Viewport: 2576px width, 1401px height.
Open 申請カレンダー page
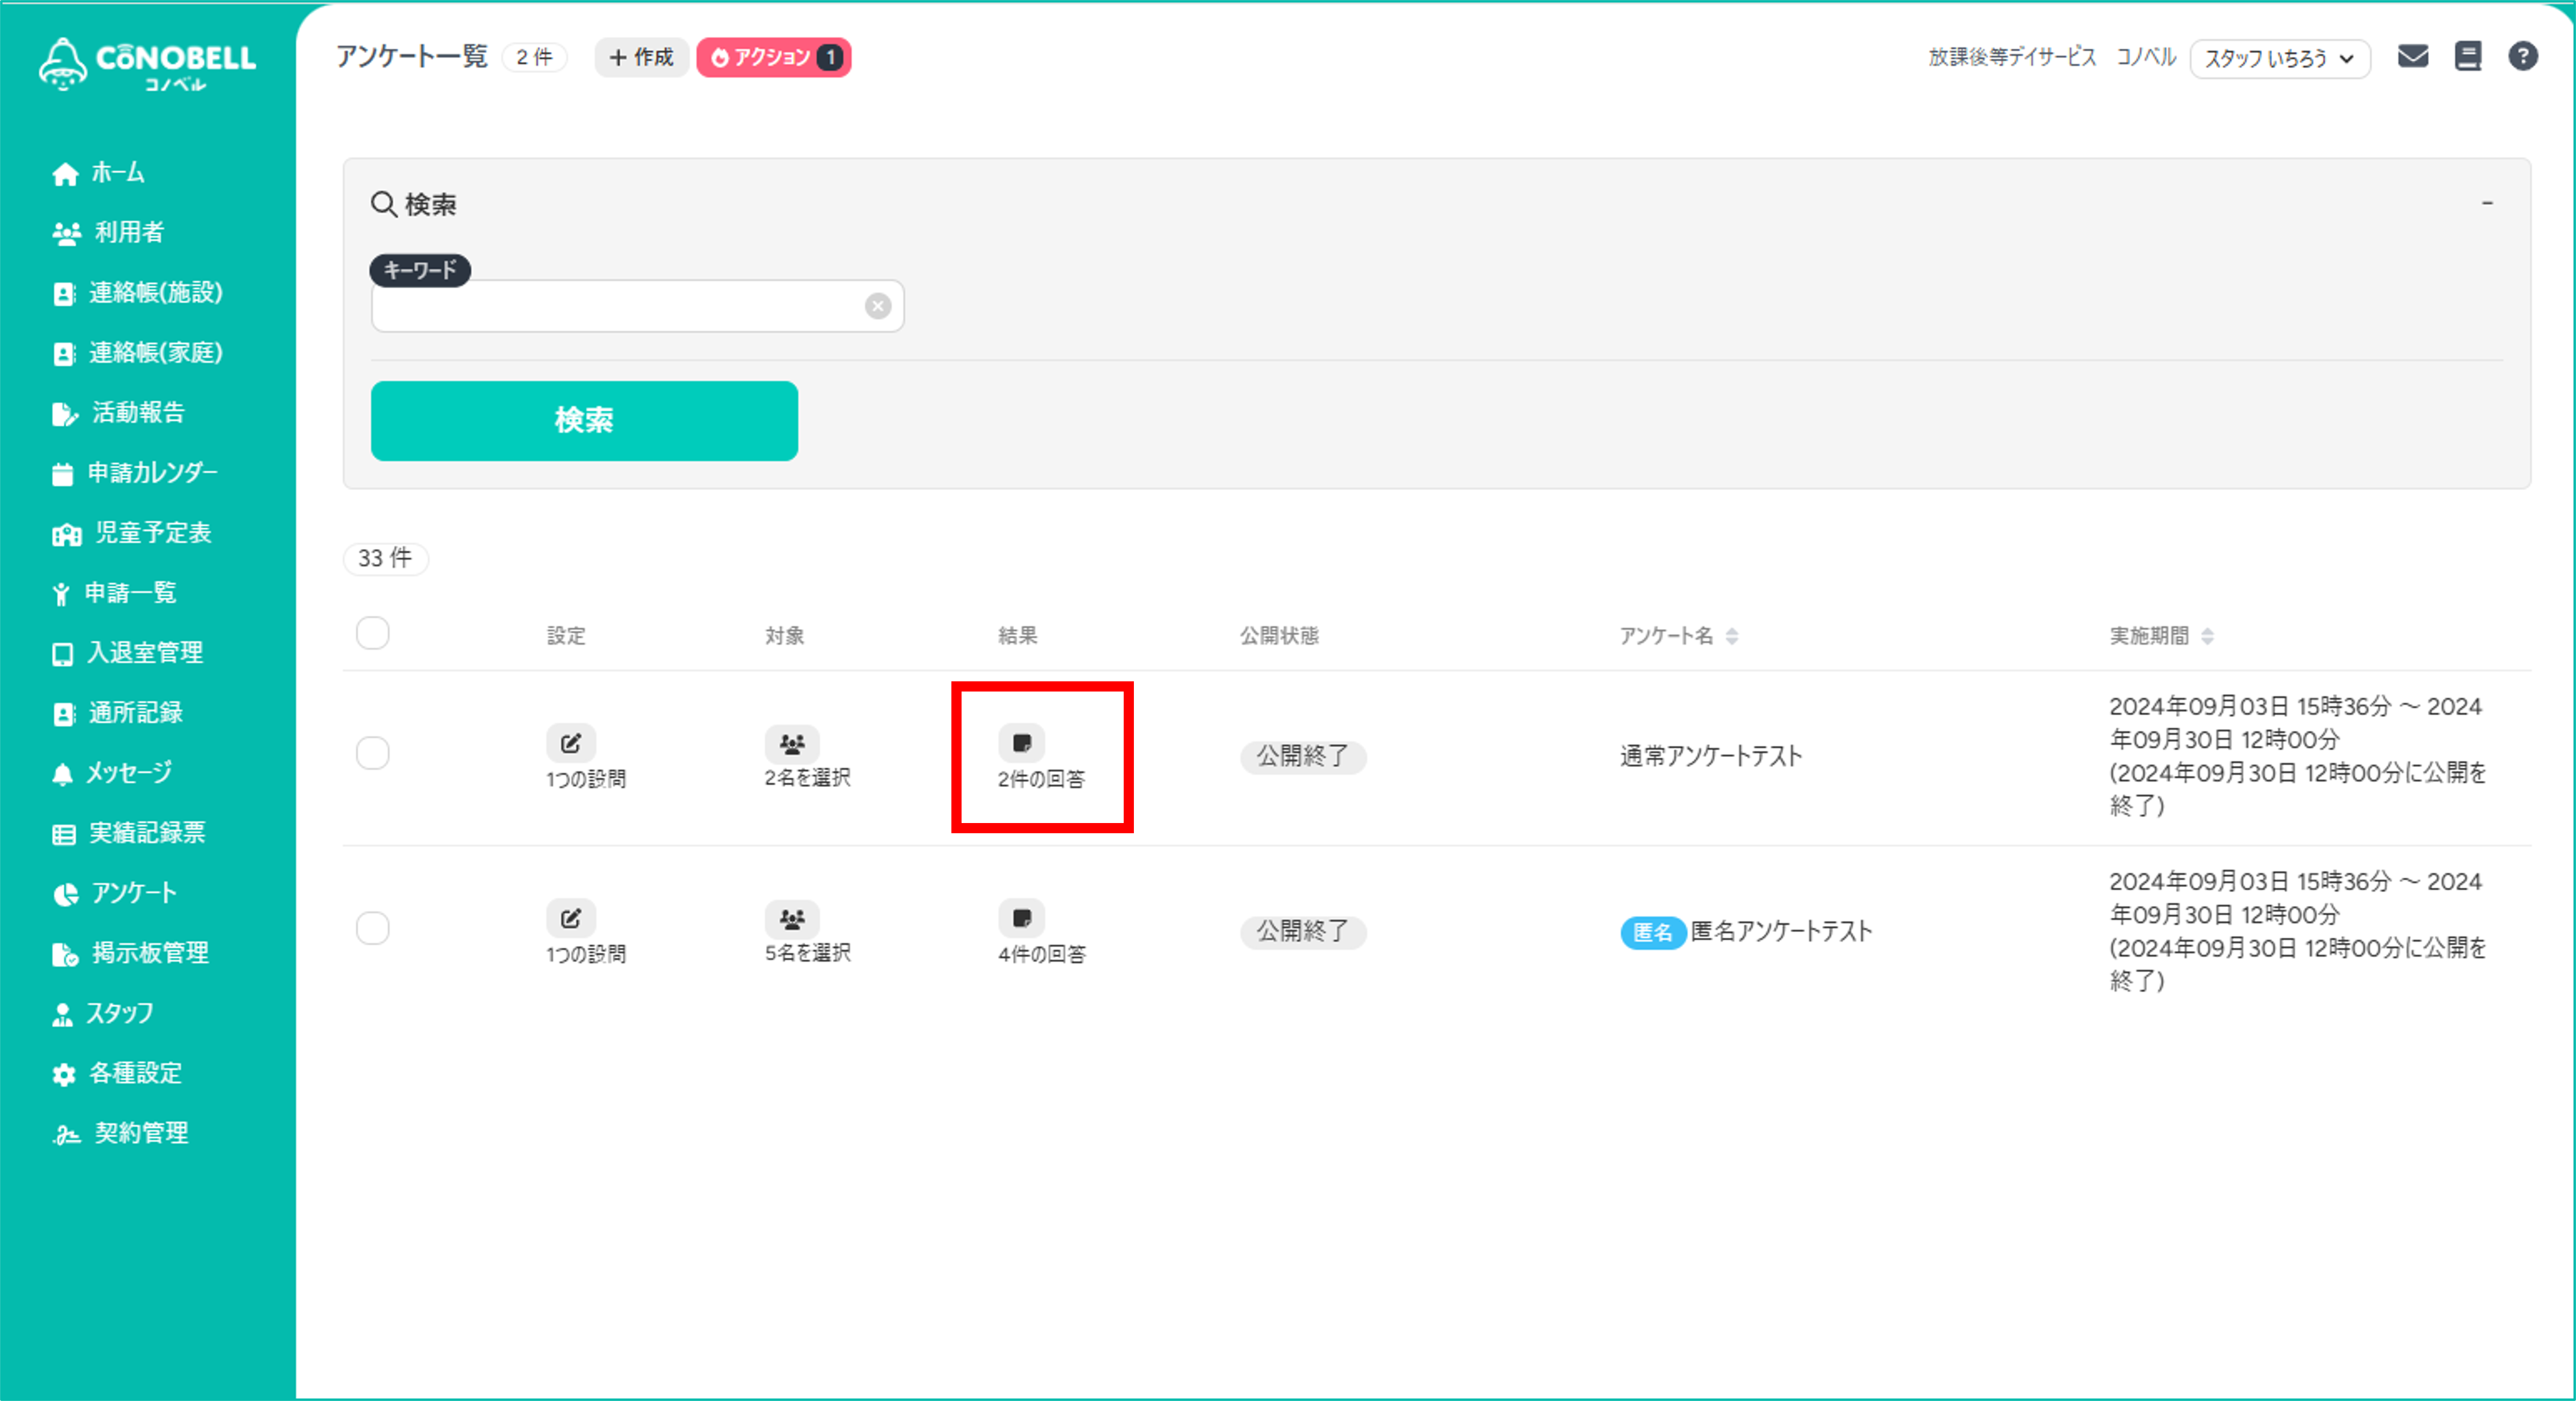(134, 473)
